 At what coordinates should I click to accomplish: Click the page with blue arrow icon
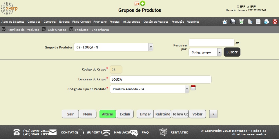250,22
